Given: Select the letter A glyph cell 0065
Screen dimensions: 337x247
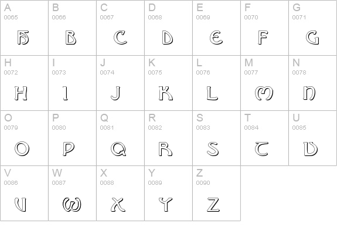Looking at the screenshot, I should point(24,28).
